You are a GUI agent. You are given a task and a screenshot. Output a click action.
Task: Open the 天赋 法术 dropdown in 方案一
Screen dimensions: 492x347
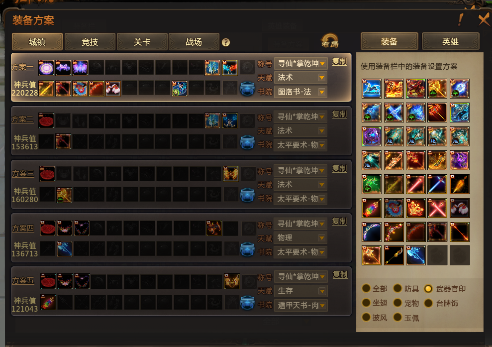[301, 78]
